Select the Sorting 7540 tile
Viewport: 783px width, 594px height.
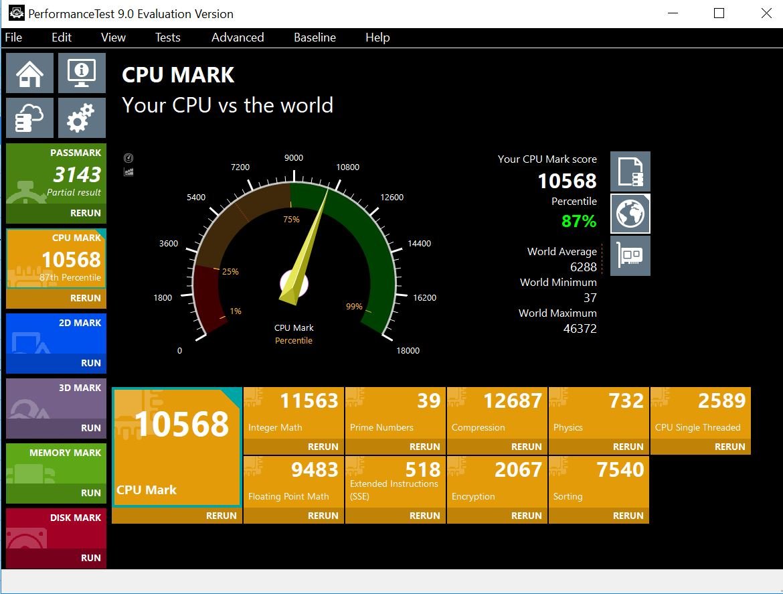[599, 483]
